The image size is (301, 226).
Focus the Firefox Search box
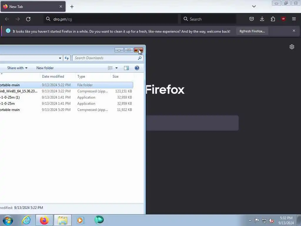pos(208,19)
